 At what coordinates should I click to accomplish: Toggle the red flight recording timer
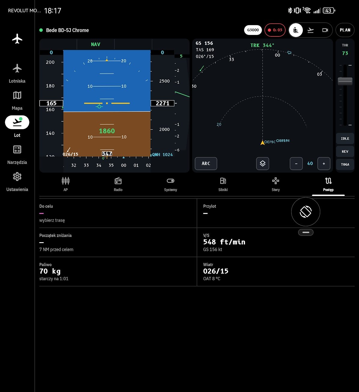[x=275, y=30]
